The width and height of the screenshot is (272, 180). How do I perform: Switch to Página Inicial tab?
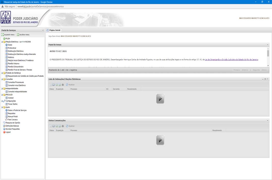click(53, 30)
